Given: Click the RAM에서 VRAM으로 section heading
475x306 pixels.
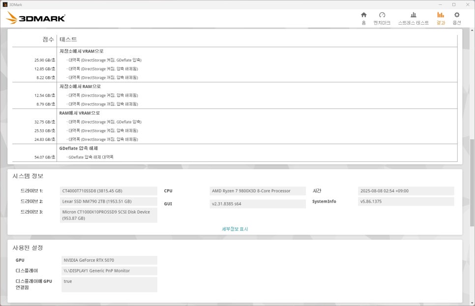Looking at the screenshot, I should pyautogui.click(x=79, y=113).
